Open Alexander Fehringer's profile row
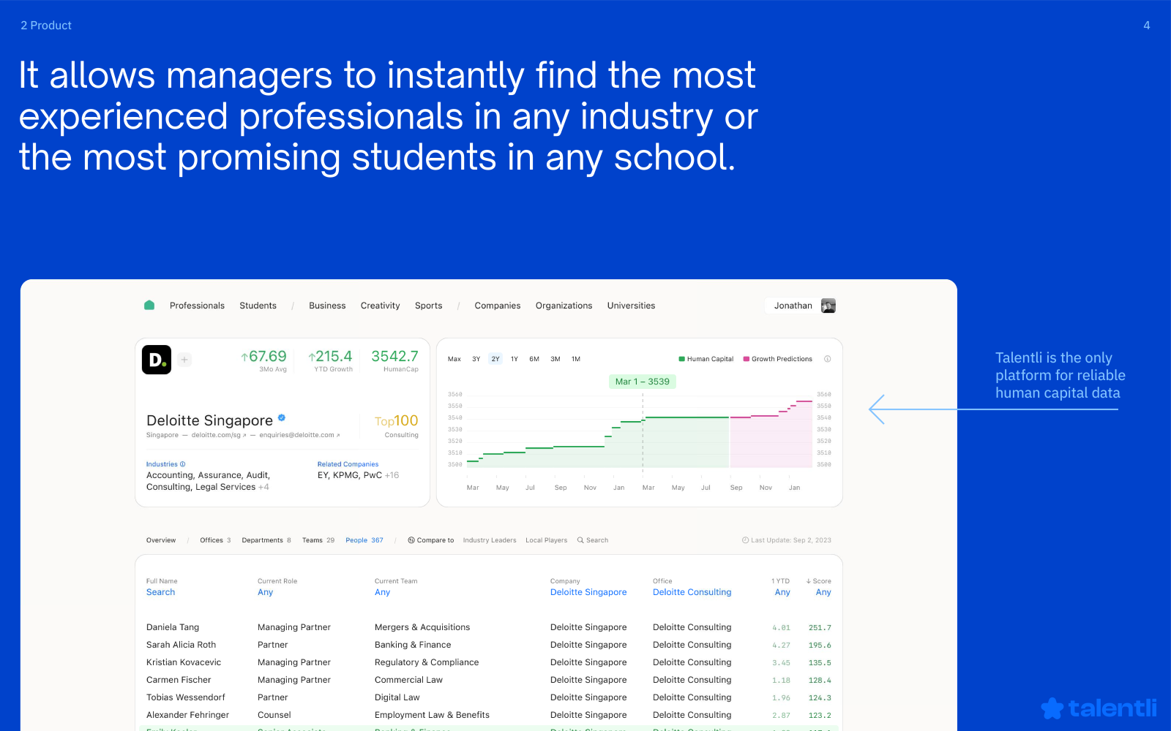 (x=489, y=715)
